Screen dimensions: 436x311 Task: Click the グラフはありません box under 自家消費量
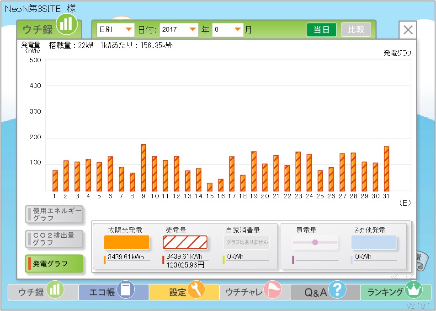click(x=246, y=242)
